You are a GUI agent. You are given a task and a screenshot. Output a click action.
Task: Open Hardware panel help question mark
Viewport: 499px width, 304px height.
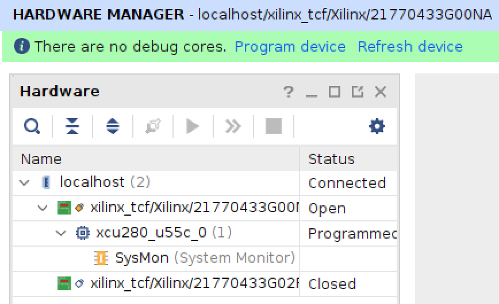pyautogui.click(x=289, y=92)
